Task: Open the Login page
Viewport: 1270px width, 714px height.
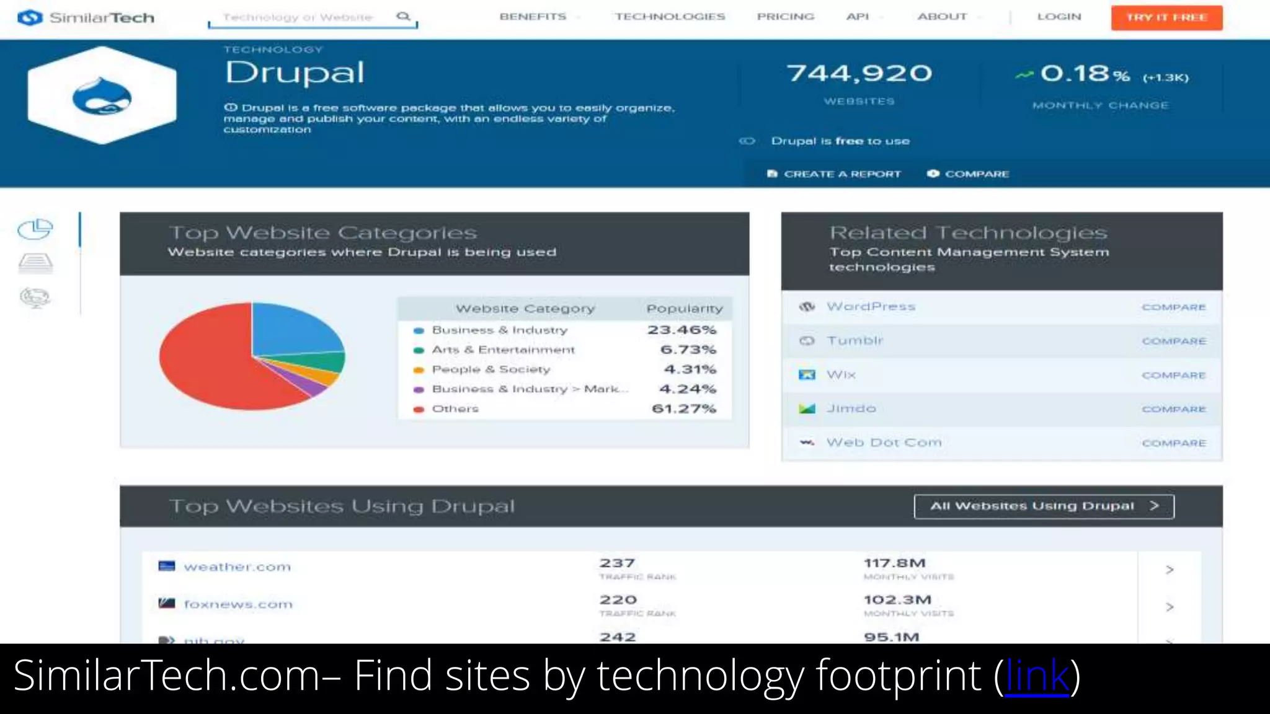Action: (1059, 17)
